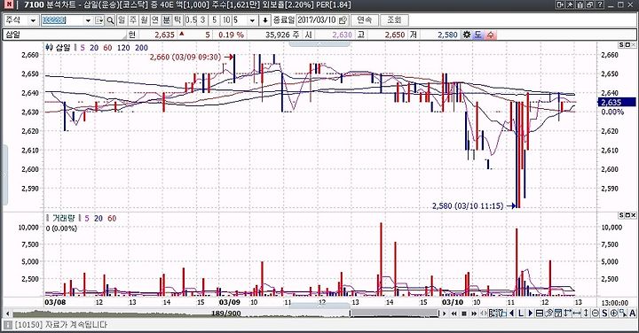Open the stock code list icon

coord(99,19)
